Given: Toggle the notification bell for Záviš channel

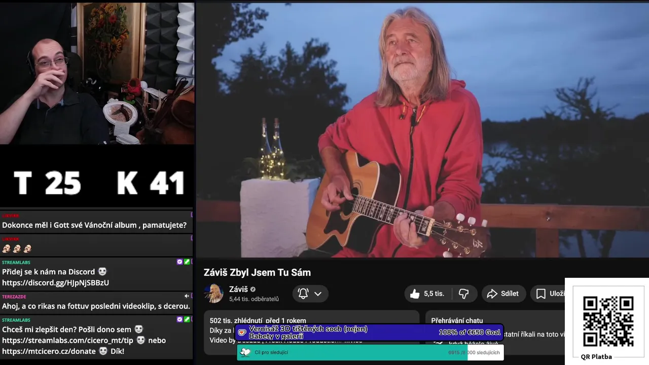Looking at the screenshot, I should (303, 294).
